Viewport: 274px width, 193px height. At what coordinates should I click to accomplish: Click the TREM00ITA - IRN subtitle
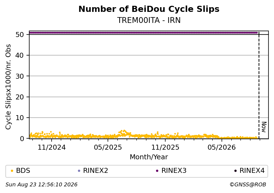[x=149, y=20]
